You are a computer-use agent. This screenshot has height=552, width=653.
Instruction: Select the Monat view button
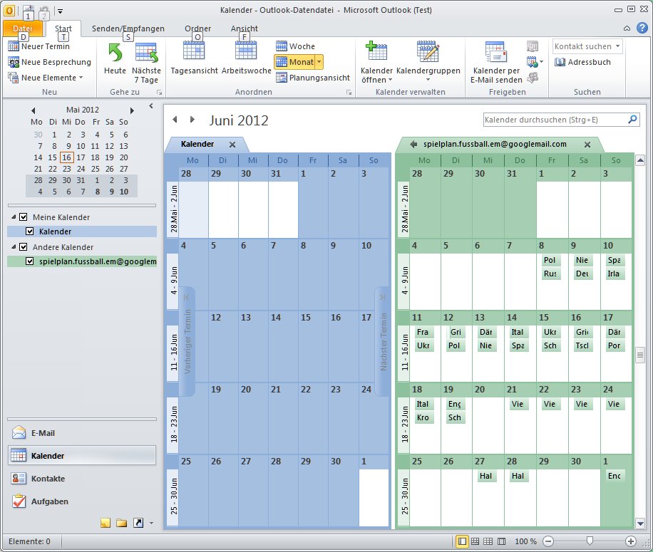(x=294, y=62)
